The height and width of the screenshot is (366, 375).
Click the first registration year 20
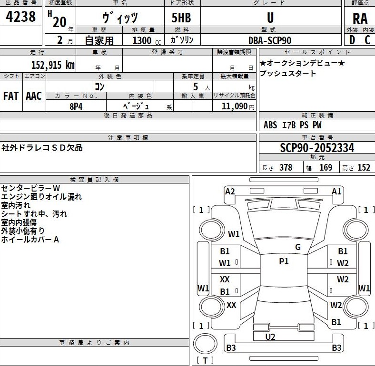[x=59, y=22]
